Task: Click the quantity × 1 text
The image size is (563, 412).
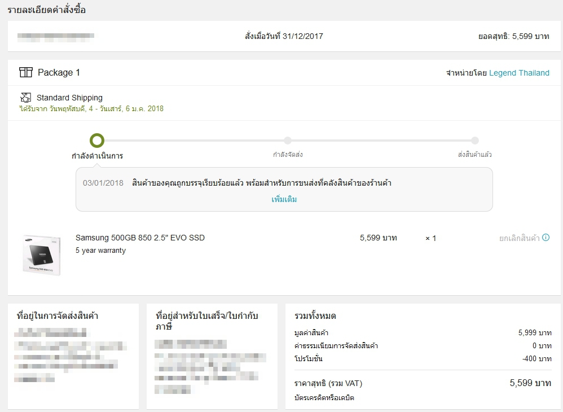Action: pyautogui.click(x=431, y=238)
